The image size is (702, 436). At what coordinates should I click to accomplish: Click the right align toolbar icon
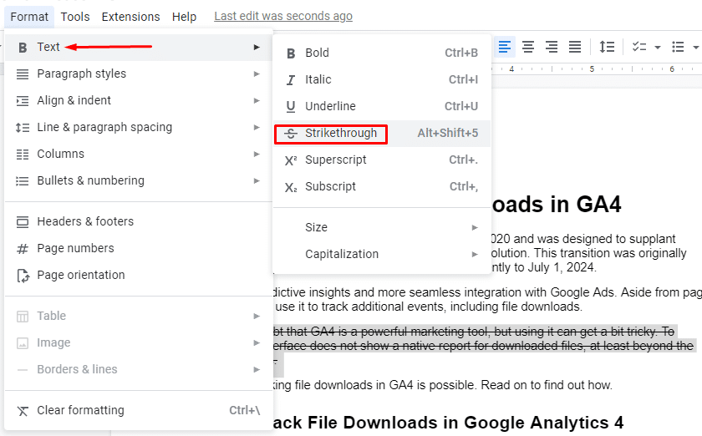click(x=552, y=47)
